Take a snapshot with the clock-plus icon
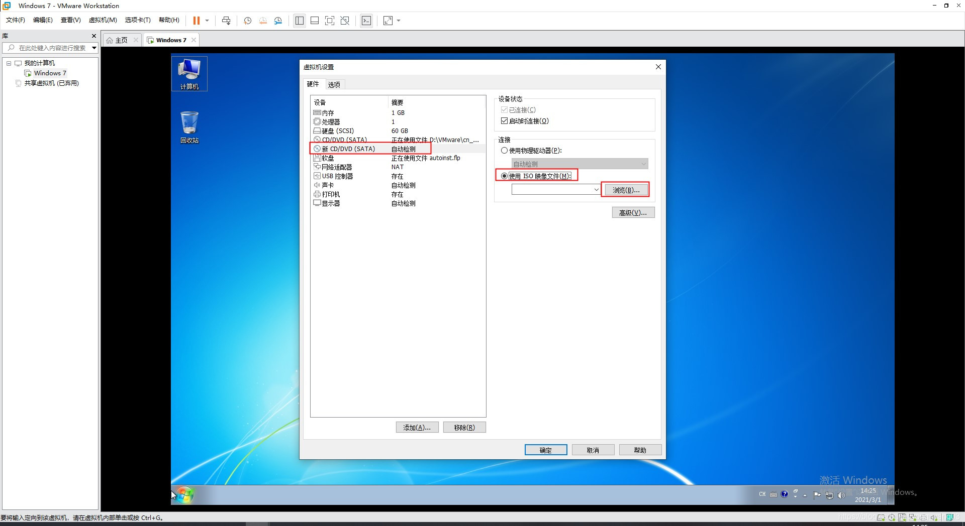This screenshot has width=965, height=526. (x=247, y=21)
